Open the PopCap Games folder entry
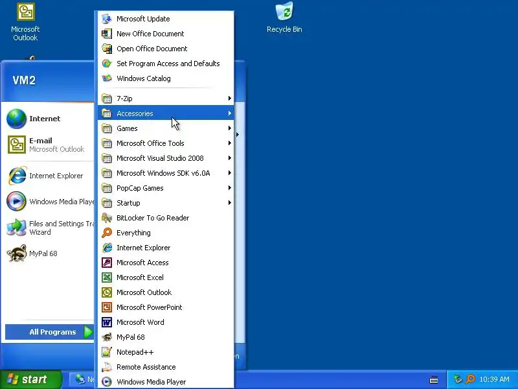This screenshot has height=389, width=518. pyautogui.click(x=166, y=187)
